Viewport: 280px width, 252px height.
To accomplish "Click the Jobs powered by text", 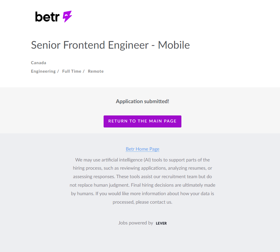I will (x=136, y=223).
